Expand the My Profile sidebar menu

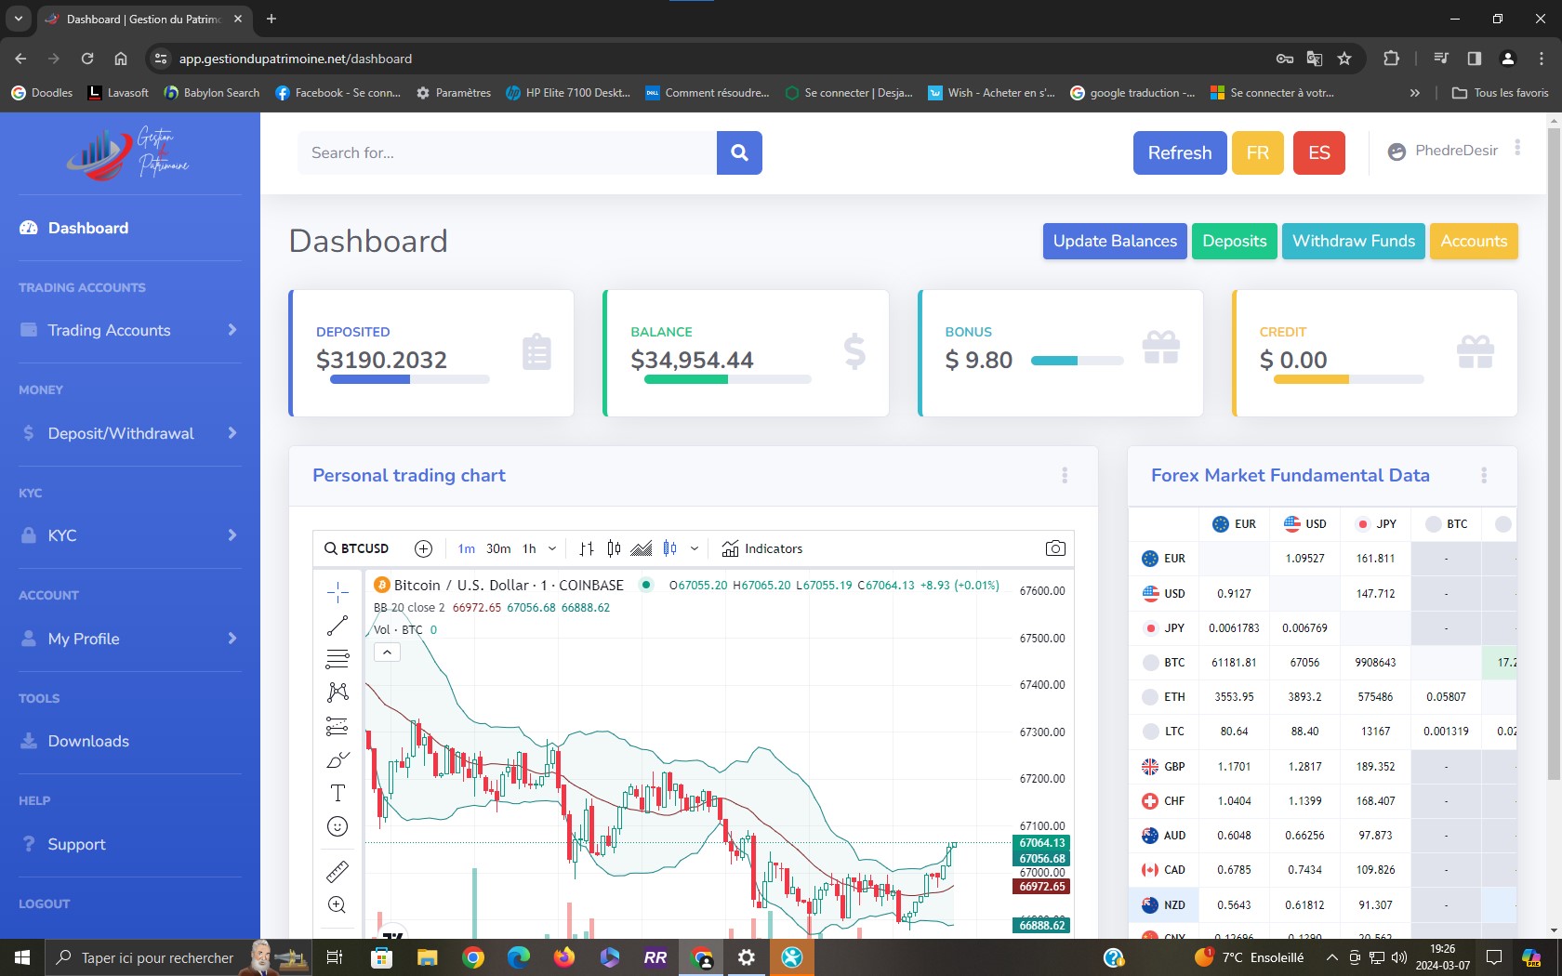(130, 639)
